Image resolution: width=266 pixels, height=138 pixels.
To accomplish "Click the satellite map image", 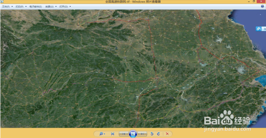I will click(x=133, y=69).
